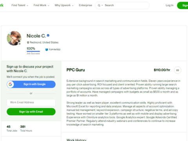Click Sign Up with Email button
Screen dimensions: 188x141
coord(31,112)
